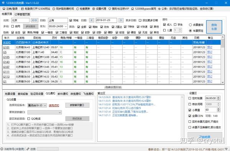This screenshot has height=151, width=230.
Task: Toggle the 同城 checkbox
Action: click(x=71, y=20)
